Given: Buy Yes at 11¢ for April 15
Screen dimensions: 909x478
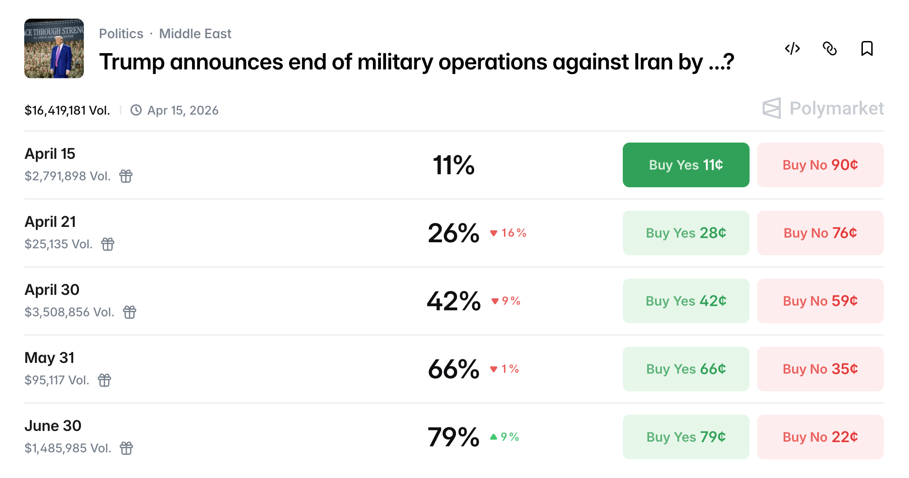Looking at the screenshot, I should 686,164.
